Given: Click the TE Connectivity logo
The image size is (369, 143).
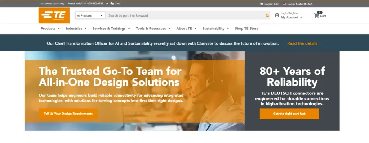Looking at the screenshot, I should click(x=54, y=15).
